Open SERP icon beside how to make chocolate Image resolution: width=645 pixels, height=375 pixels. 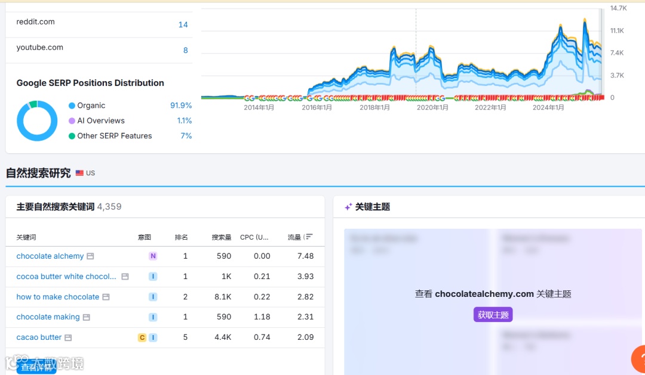106,297
